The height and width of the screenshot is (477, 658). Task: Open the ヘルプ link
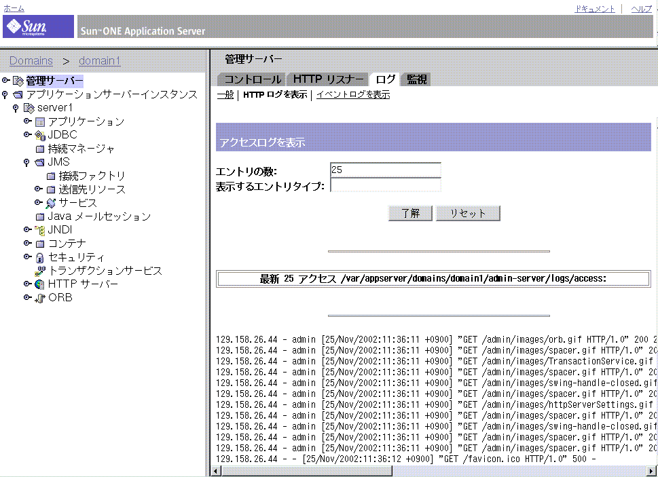point(642,9)
